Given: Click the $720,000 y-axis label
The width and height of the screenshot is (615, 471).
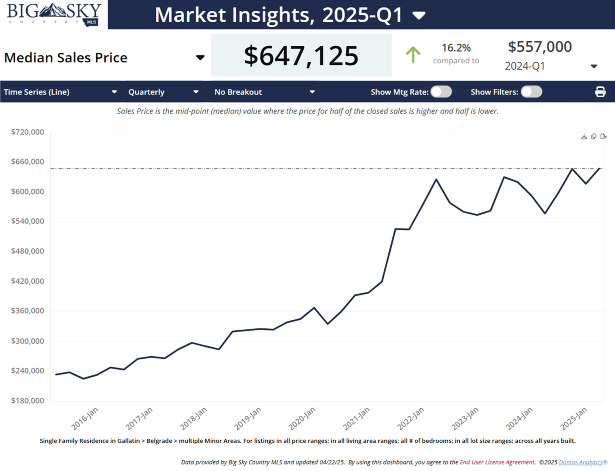Looking at the screenshot, I should tap(28, 132).
